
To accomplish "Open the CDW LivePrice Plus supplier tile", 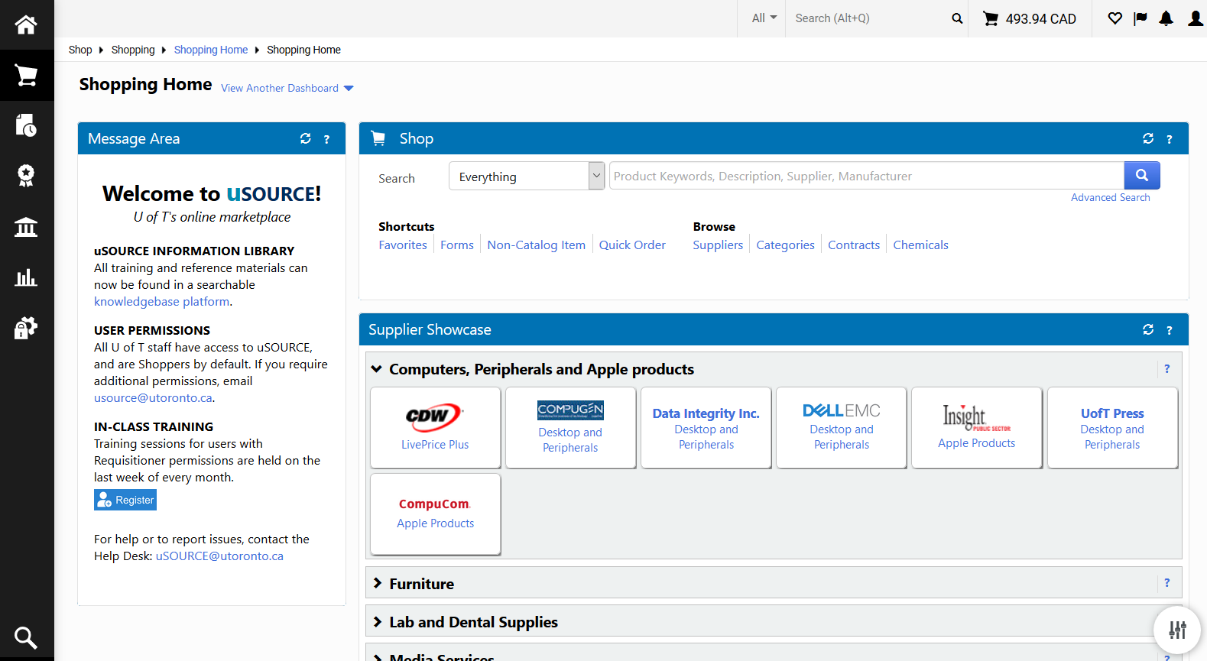I will pos(435,427).
